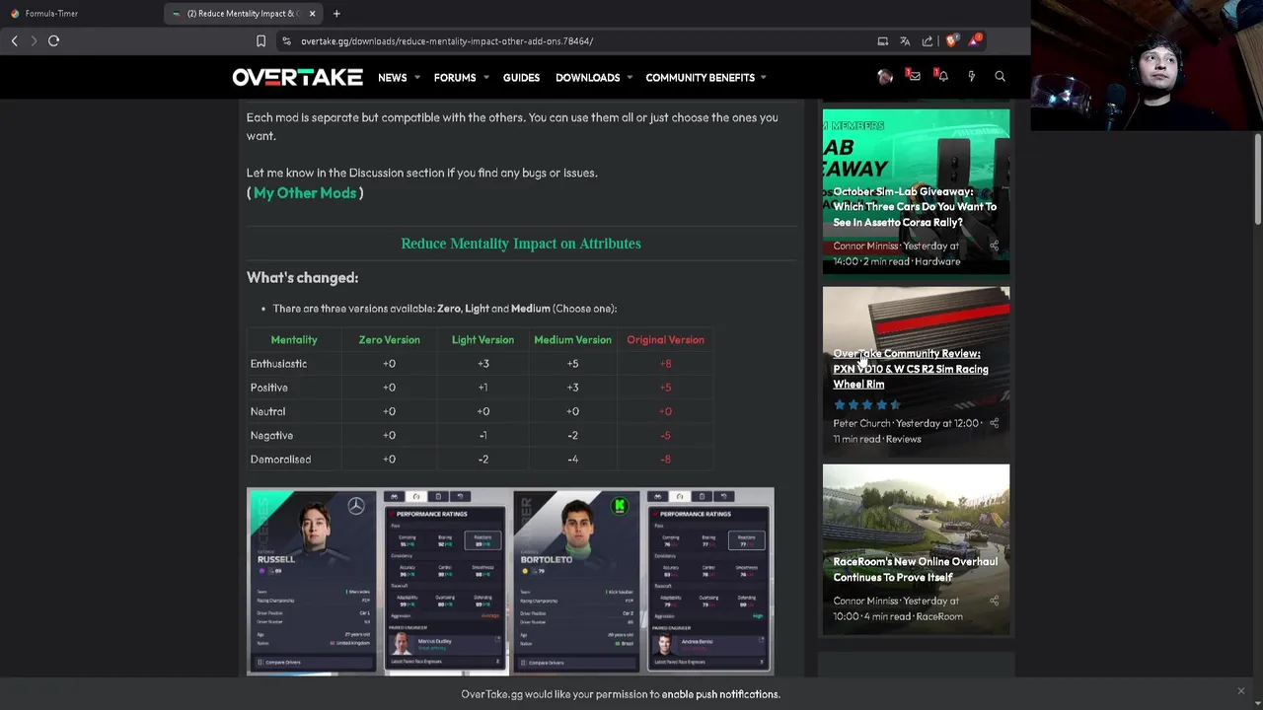The height and width of the screenshot is (710, 1263).
Task: Click the share icon in the address bar
Action: 928,41
